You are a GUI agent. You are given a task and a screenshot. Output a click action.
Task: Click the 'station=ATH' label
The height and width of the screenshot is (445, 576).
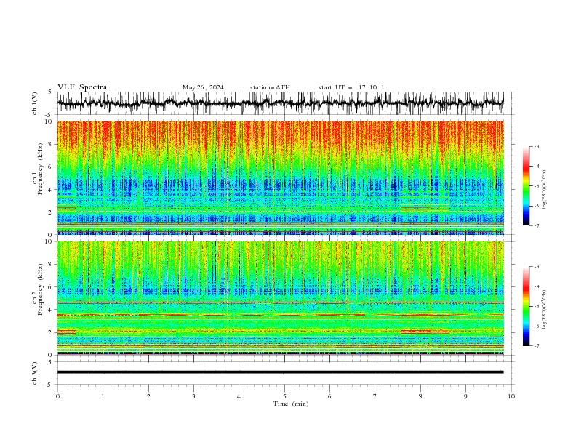[270, 87]
